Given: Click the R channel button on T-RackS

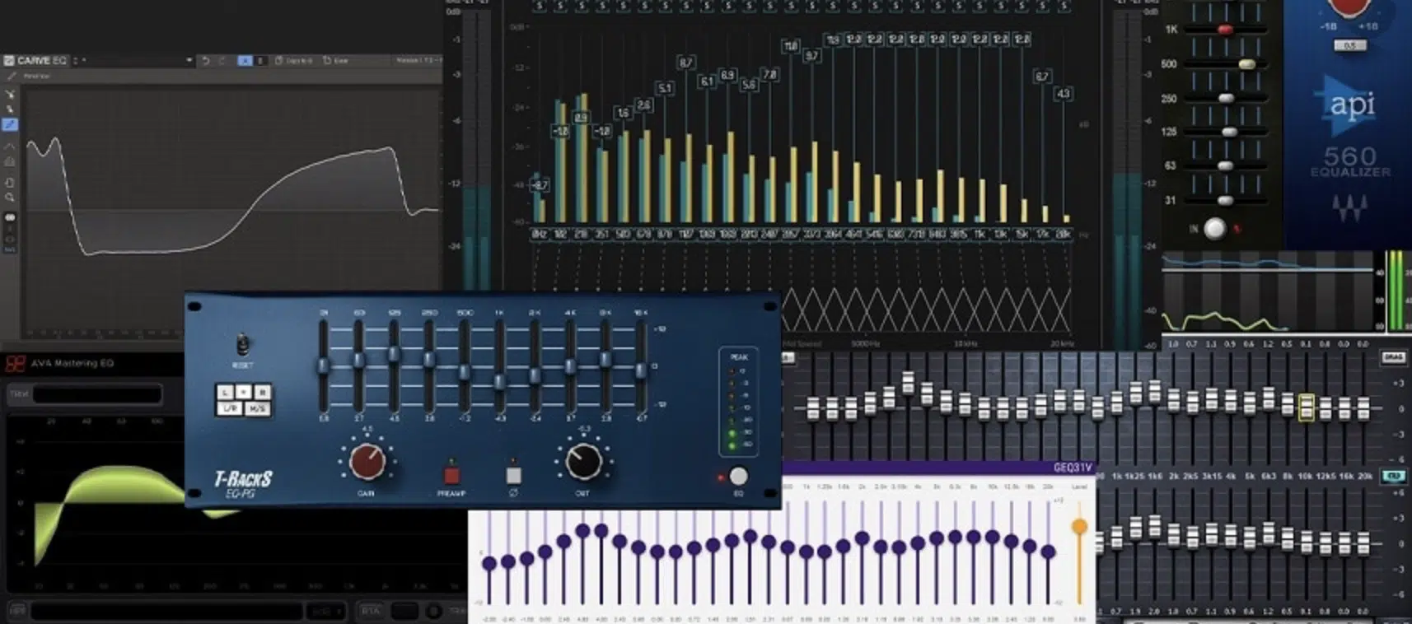Looking at the screenshot, I should click(263, 392).
